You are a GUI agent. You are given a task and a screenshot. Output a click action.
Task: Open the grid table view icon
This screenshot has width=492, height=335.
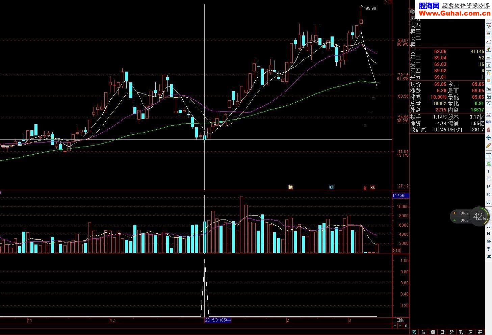489,33
